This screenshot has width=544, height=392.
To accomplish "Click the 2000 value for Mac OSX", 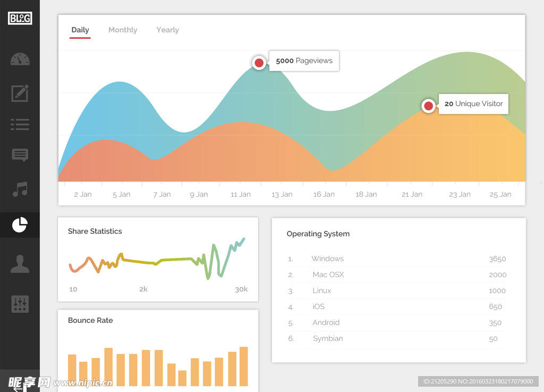I will click(x=497, y=275).
